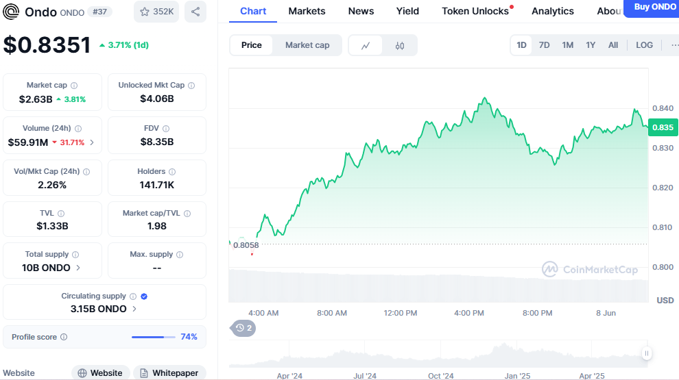Open the Chart tab

tap(253, 11)
